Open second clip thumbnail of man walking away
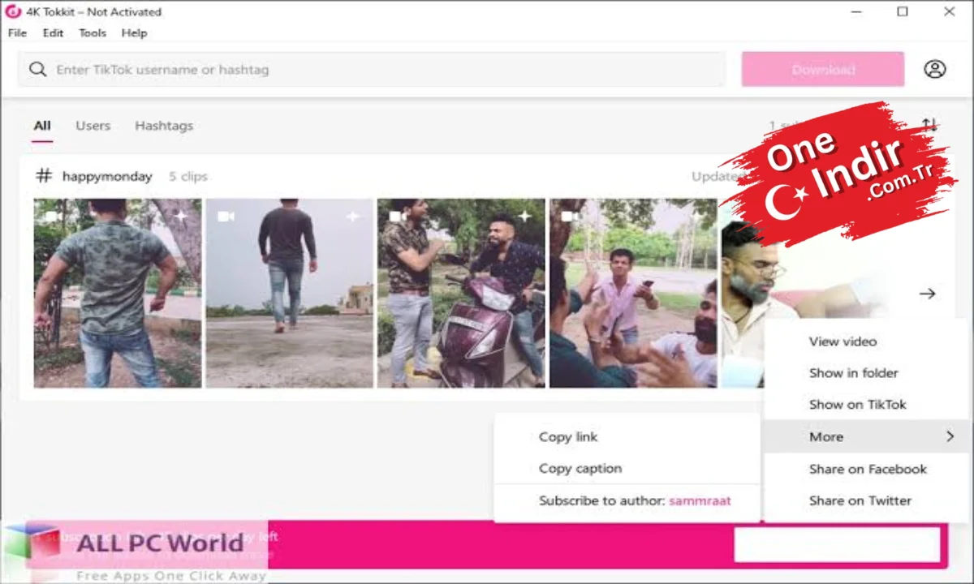 (x=289, y=293)
